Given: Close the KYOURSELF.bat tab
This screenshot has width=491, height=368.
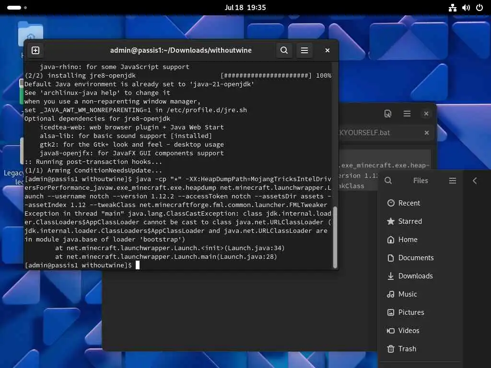Looking at the screenshot, I should pos(426,133).
